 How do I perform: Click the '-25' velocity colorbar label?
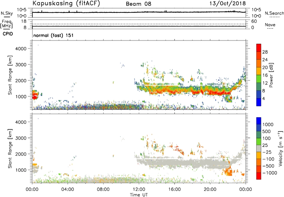267,152
